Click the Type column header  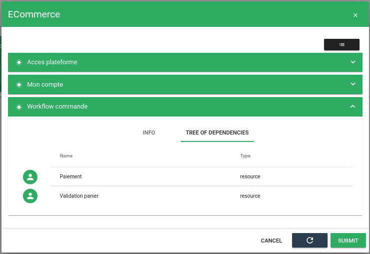pos(245,156)
